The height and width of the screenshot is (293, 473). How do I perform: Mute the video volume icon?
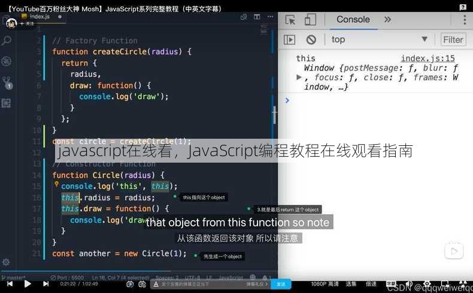click(410, 284)
